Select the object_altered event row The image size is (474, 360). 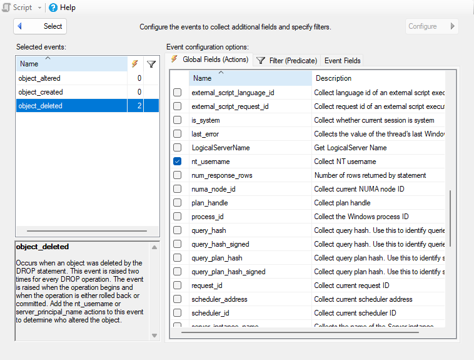point(88,78)
